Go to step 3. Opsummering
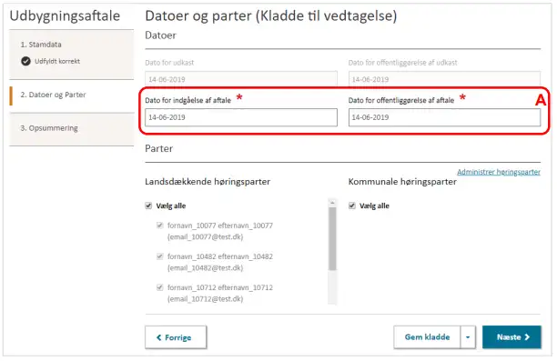 [x=49, y=128]
